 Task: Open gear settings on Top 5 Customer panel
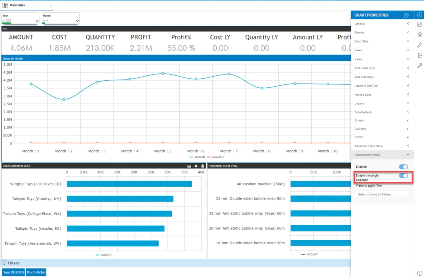click(196, 166)
